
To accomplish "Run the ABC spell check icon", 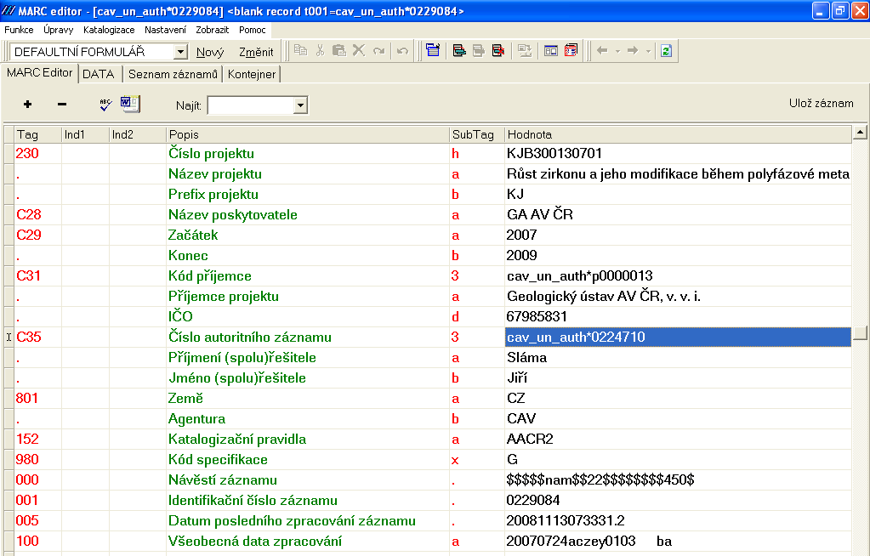I will click(105, 104).
